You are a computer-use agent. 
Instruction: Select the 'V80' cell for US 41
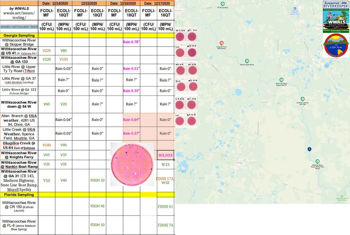(x=64, y=51)
